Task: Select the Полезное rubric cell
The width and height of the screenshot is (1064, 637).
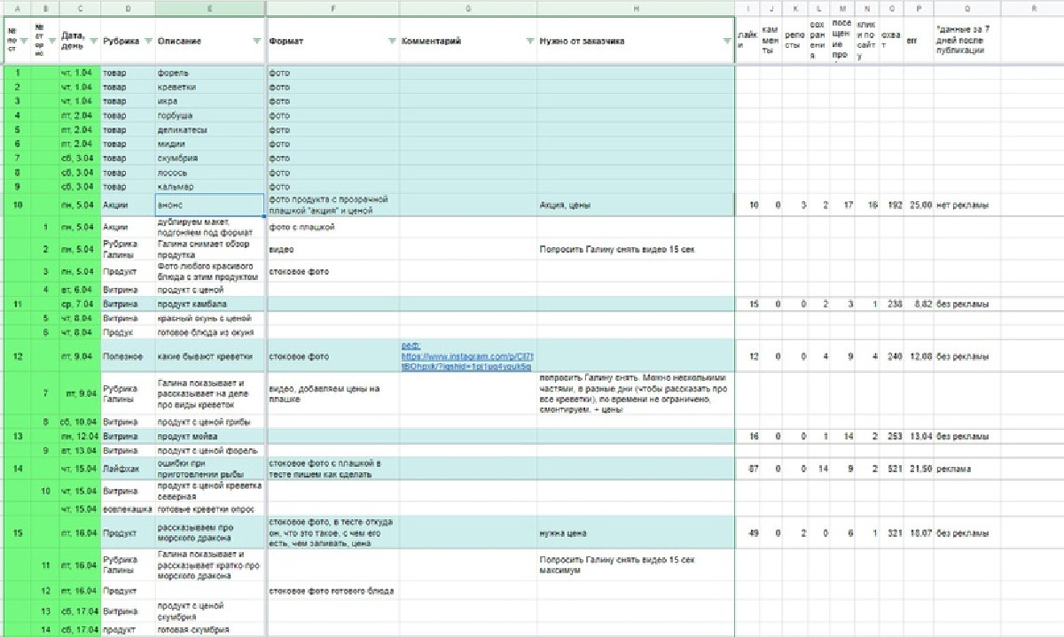Action: tap(128, 356)
